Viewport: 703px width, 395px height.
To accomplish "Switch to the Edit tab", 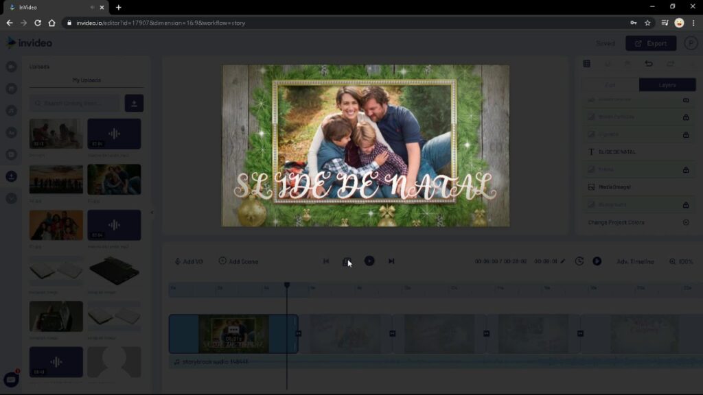I will pyautogui.click(x=610, y=84).
